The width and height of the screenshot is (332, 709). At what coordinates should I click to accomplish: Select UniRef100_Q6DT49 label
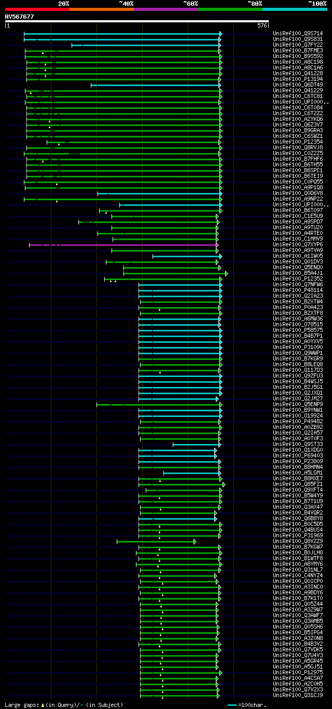(x=297, y=85)
